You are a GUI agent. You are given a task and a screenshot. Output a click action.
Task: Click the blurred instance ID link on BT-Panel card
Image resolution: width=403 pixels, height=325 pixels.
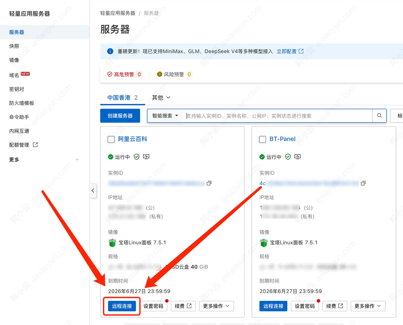click(x=310, y=183)
